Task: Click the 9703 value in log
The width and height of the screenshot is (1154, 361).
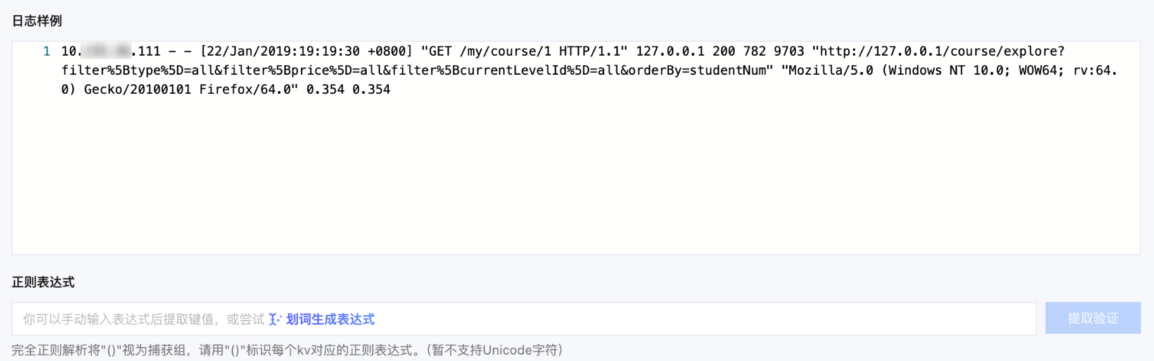Action: click(x=789, y=51)
